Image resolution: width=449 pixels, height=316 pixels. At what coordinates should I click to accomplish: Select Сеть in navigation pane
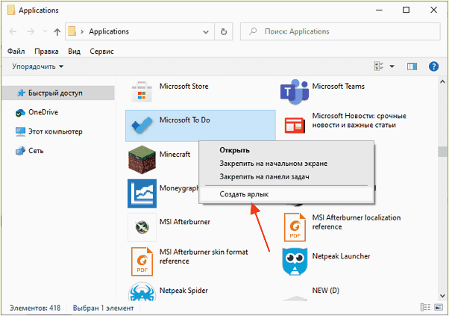[58, 151]
